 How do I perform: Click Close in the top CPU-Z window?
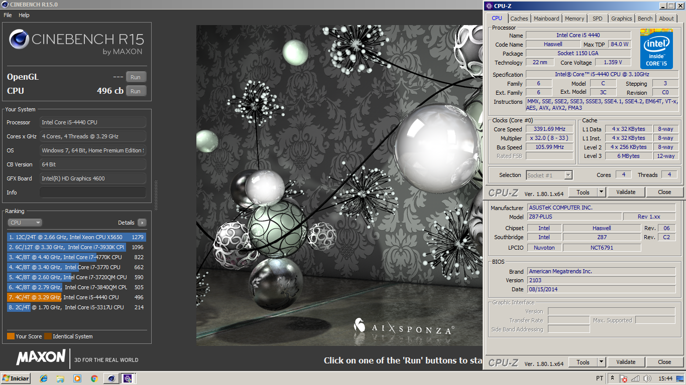coord(664,192)
